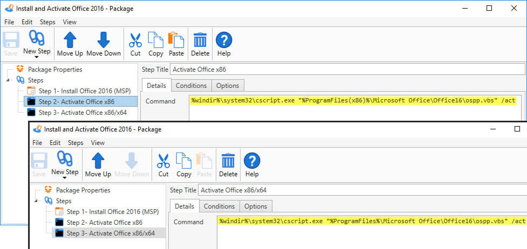Select Details tab in back window

pos(156,85)
